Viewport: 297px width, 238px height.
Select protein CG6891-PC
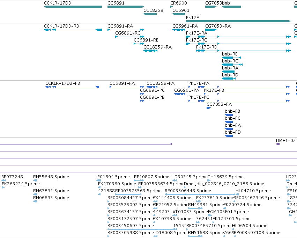142,94
